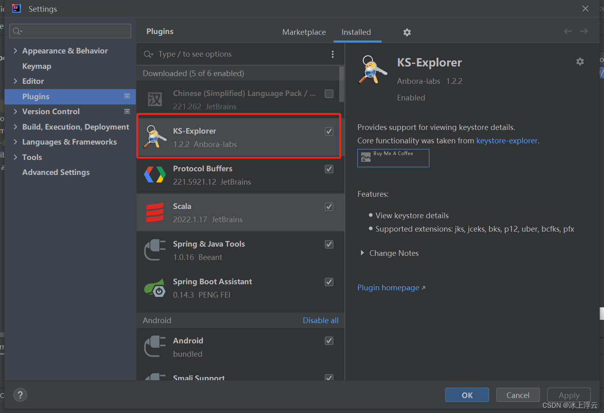The image size is (604, 413).
Task: Expand the Editor settings node
Action: (15, 81)
